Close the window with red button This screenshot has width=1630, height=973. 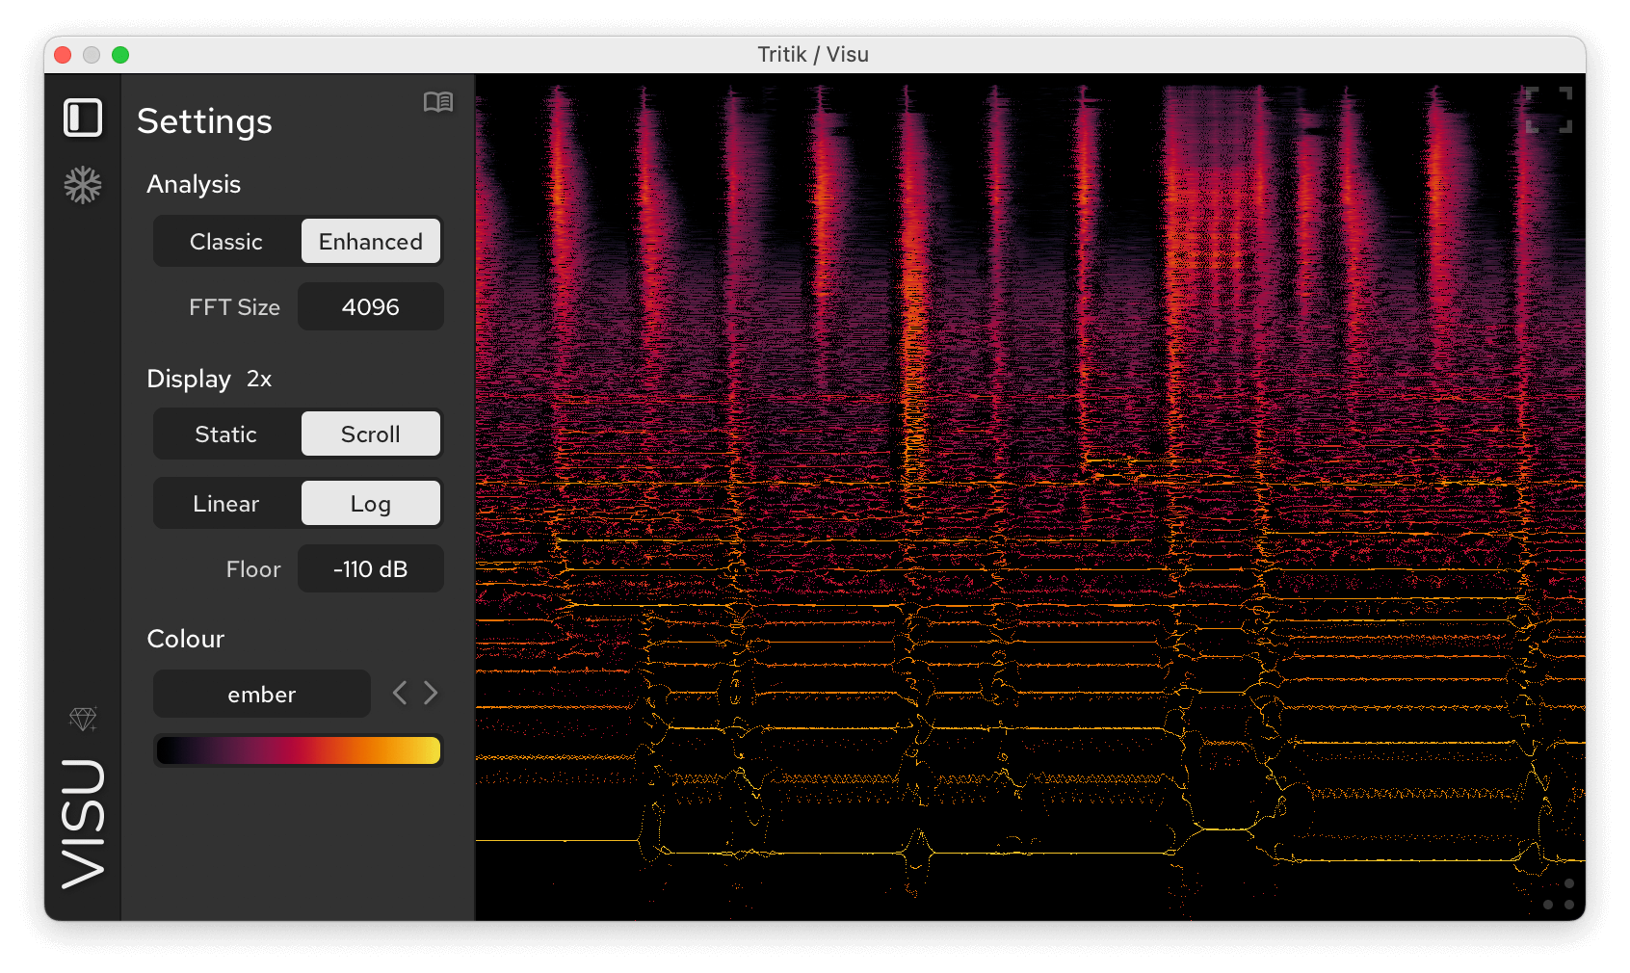[x=63, y=55]
